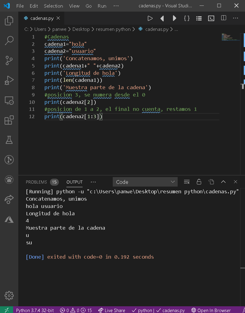Click line 4 print('Concatenamos, unimos')
This screenshot has width=245, height=313.
pyautogui.click(x=88, y=59)
